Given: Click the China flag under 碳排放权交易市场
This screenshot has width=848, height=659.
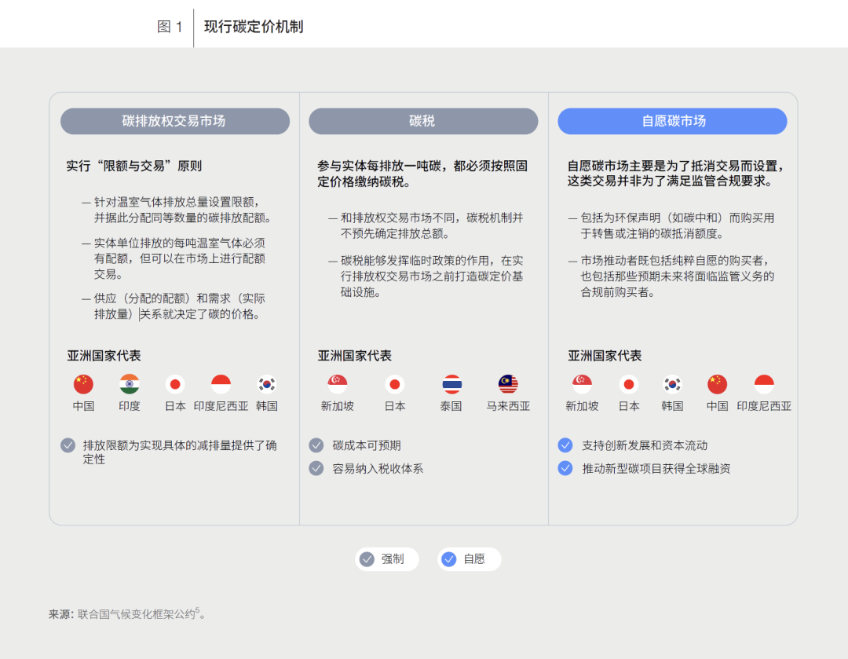Looking at the screenshot, I should pos(83,384).
